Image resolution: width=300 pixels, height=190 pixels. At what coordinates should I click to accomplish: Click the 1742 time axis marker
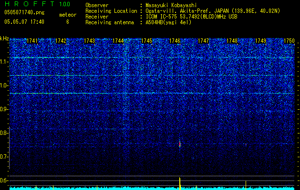click(x=61, y=41)
